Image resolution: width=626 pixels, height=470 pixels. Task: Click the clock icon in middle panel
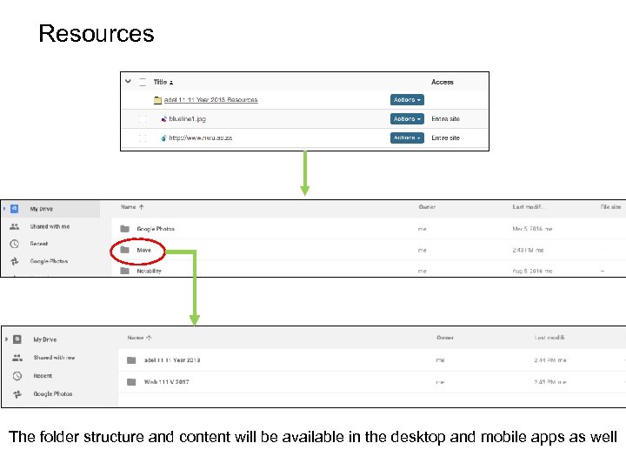click(15, 244)
